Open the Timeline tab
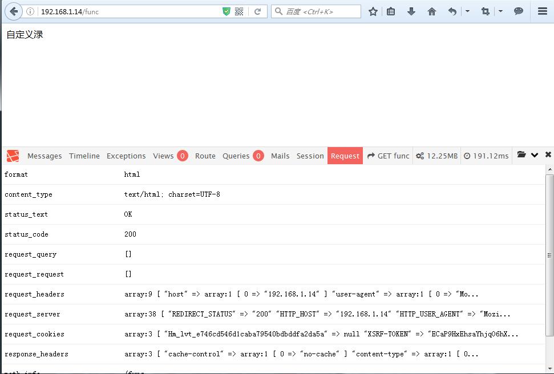This screenshot has width=554, height=374. coord(84,155)
